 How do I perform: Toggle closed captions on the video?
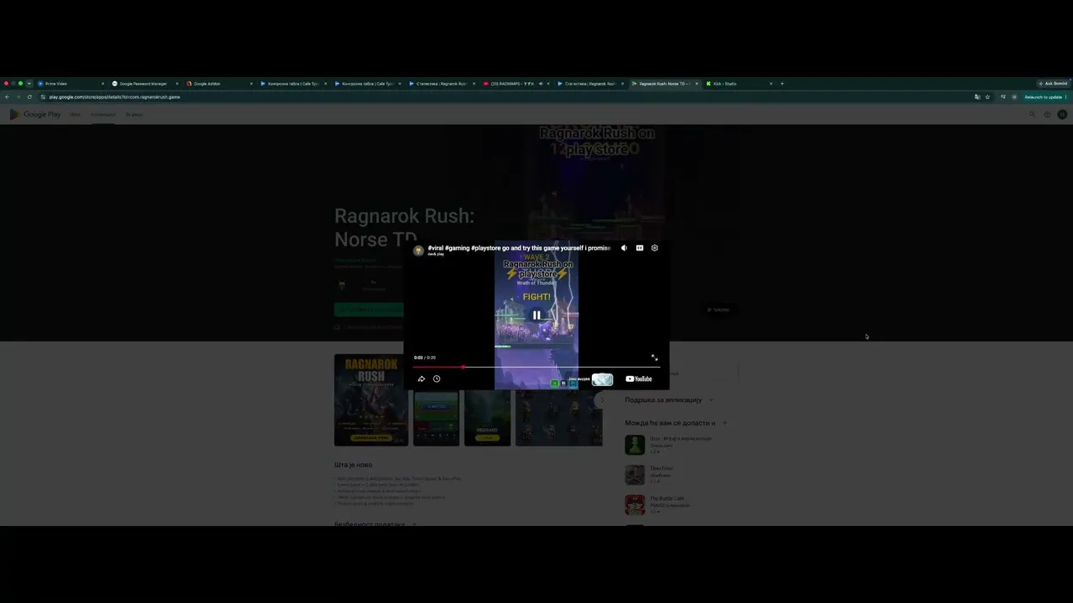[x=640, y=248]
